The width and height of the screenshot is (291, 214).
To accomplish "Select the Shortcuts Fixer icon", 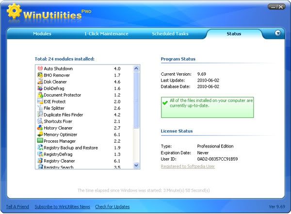I will point(40,121).
